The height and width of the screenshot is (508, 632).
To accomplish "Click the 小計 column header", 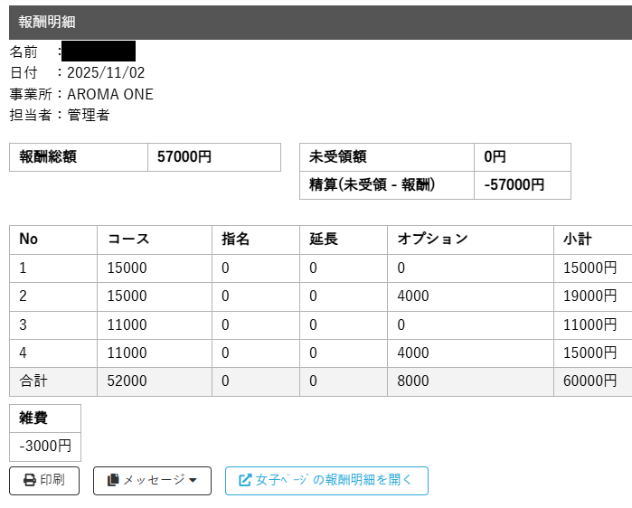I will (x=577, y=240).
